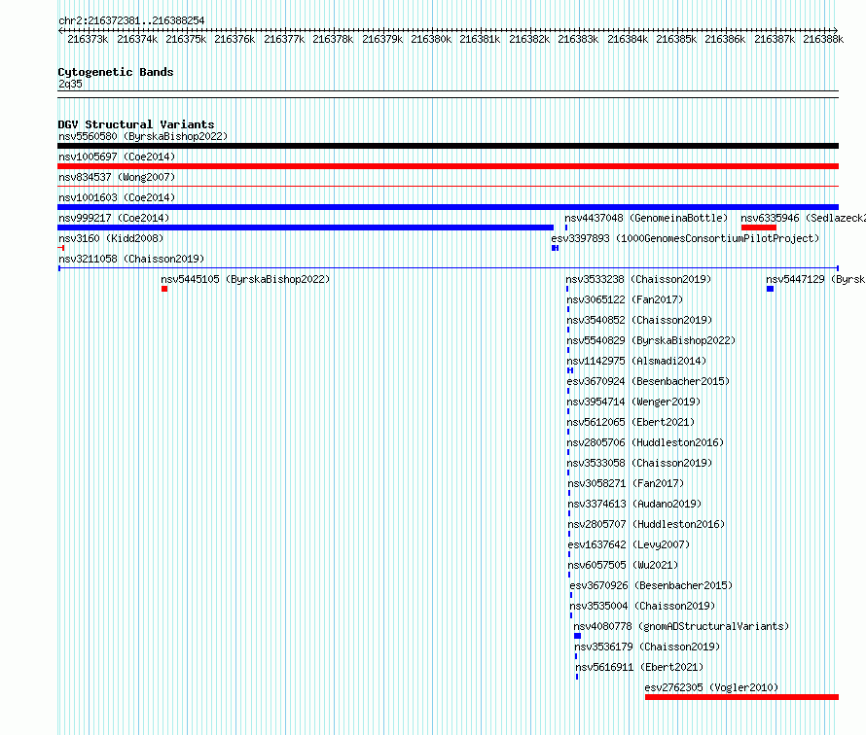Open nsv5540829 (ByrskaBishop2022) variant
Screen dimensions: 866x735
[x=651, y=340]
